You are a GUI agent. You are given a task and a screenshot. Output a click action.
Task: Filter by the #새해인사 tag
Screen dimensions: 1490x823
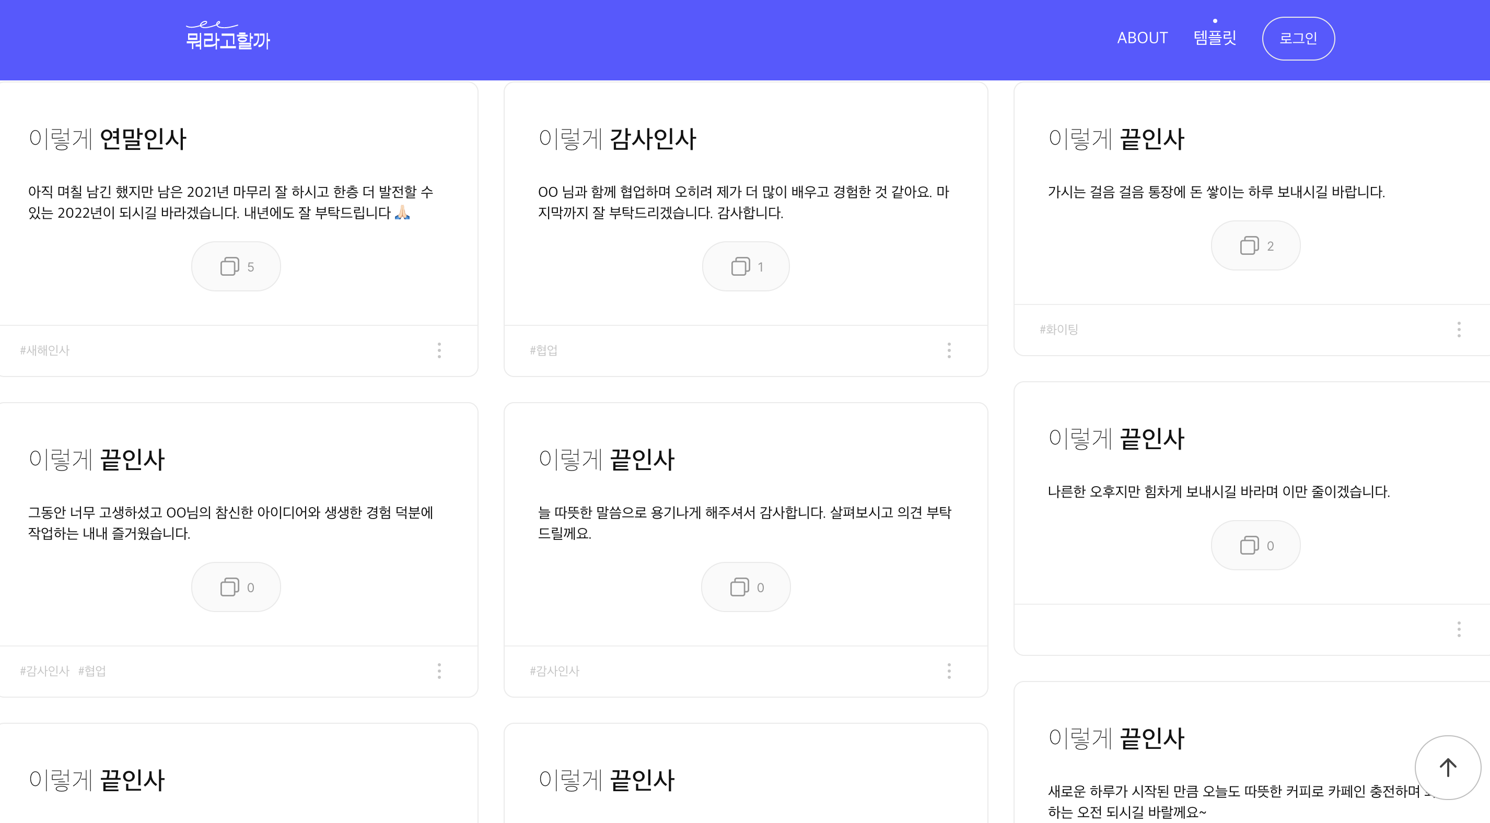click(x=44, y=350)
